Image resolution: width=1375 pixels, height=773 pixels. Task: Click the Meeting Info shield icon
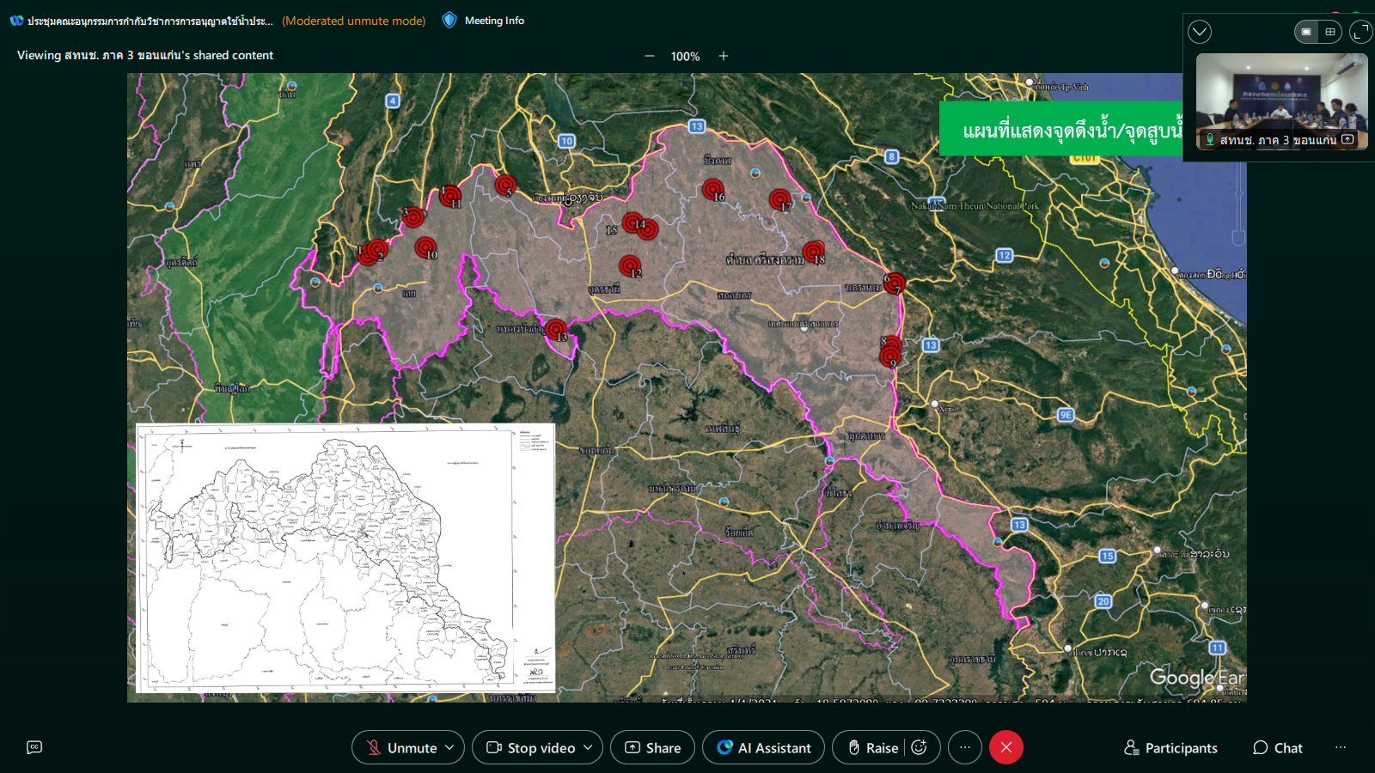click(449, 21)
